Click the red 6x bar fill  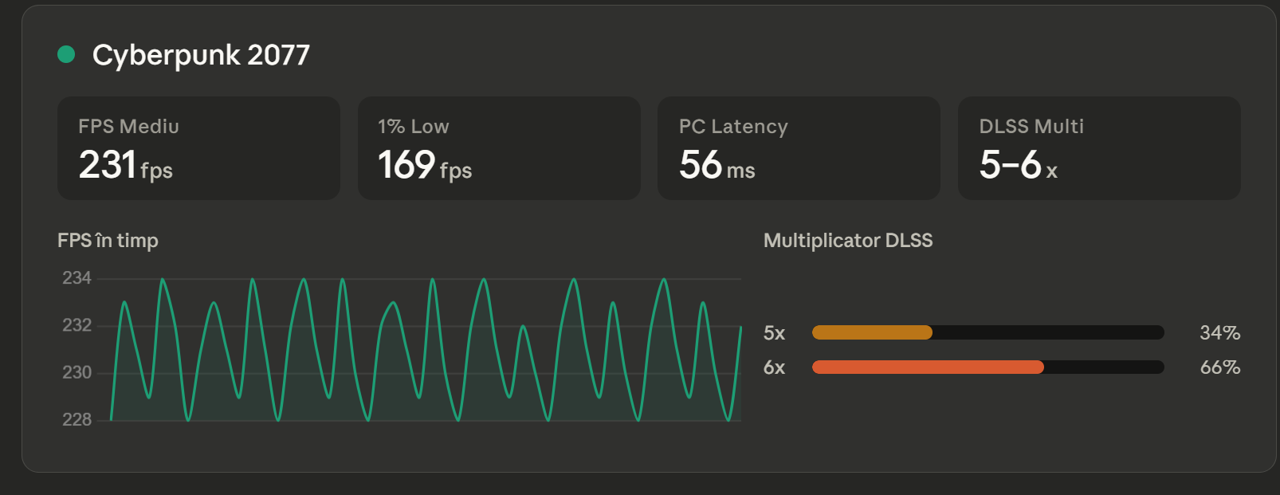(928, 367)
